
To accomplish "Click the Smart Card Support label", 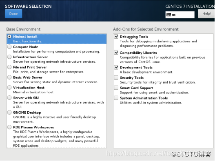I will click(136, 88).
